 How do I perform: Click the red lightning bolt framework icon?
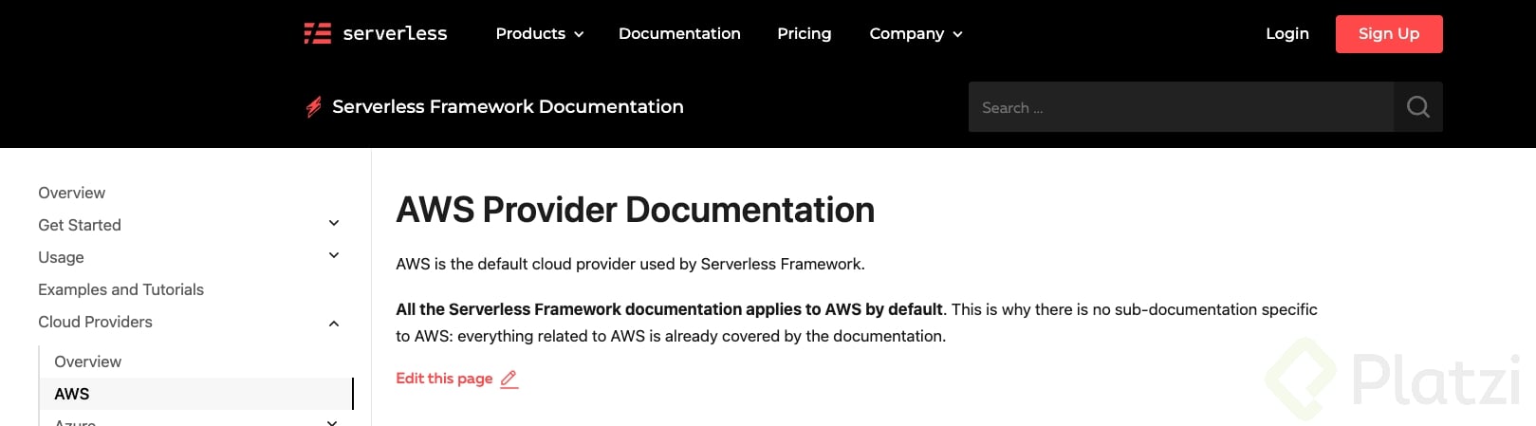click(314, 107)
